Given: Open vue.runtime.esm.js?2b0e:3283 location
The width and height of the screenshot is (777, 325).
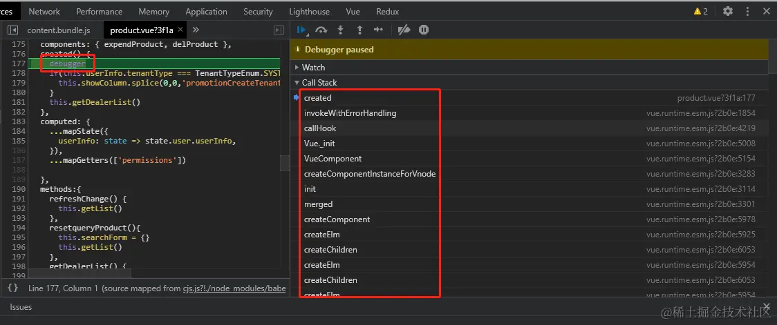Looking at the screenshot, I should [701, 174].
